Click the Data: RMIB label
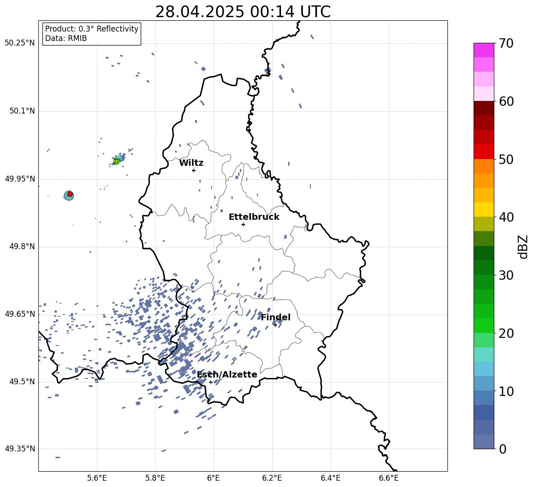The image size is (534, 487). 66,38
